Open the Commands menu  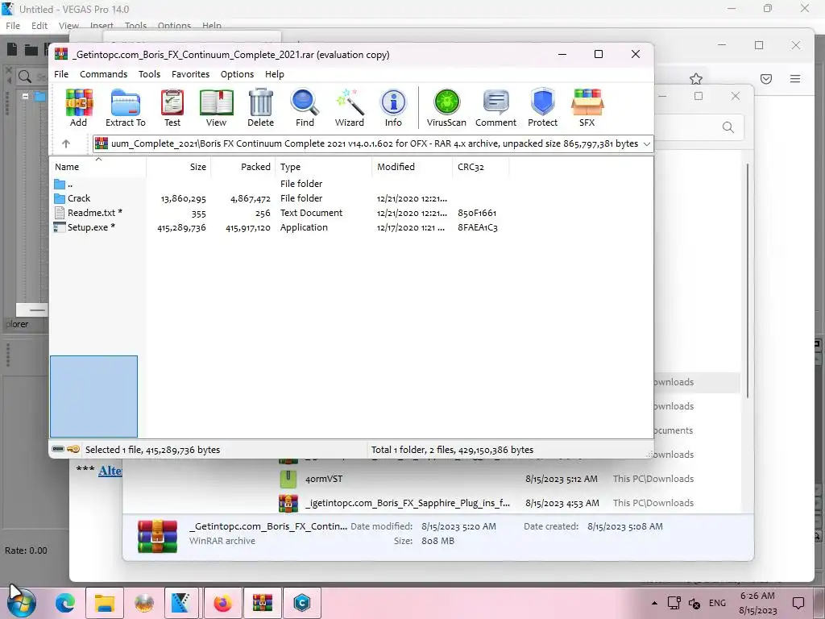[104, 74]
